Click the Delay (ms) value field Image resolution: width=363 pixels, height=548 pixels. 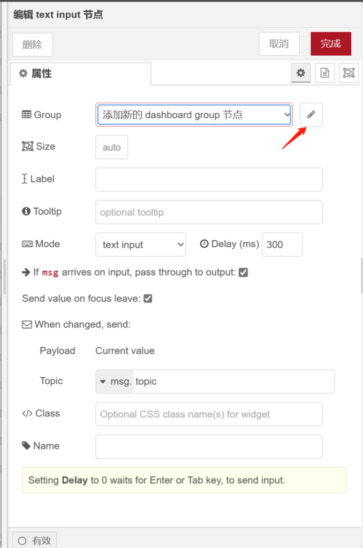282,245
